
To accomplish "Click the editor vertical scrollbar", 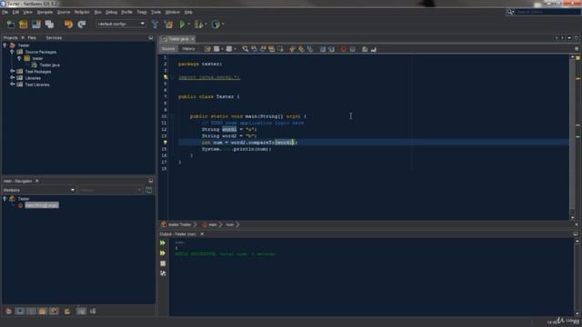I will (x=572, y=137).
